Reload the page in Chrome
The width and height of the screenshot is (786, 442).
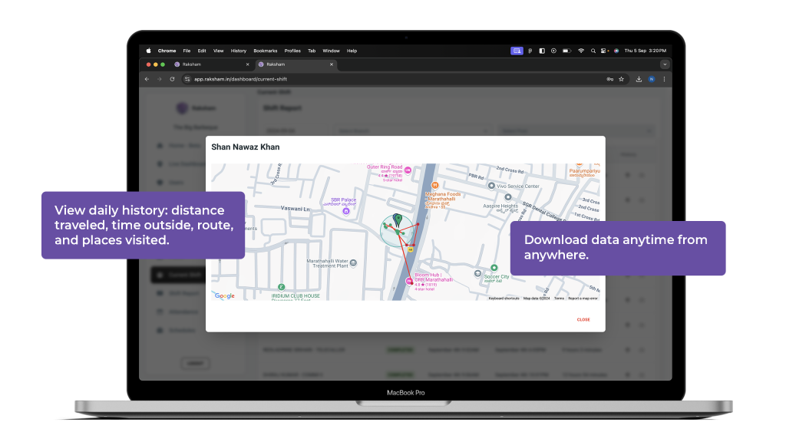pyautogui.click(x=172, y=79)
